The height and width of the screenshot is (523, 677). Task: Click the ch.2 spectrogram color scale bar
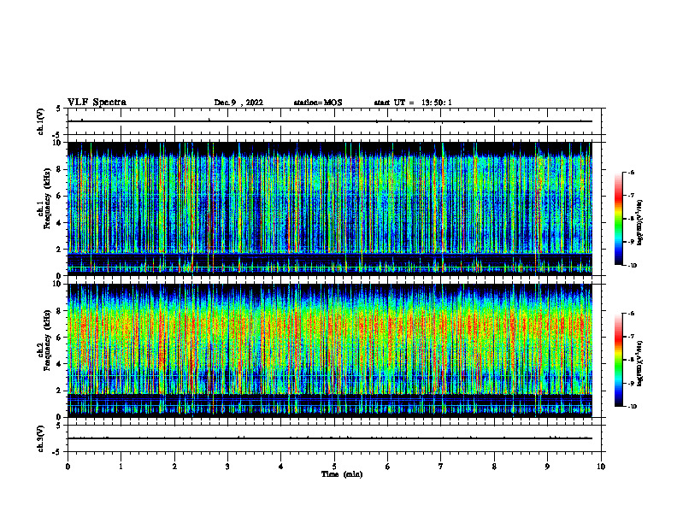point(618,360)
